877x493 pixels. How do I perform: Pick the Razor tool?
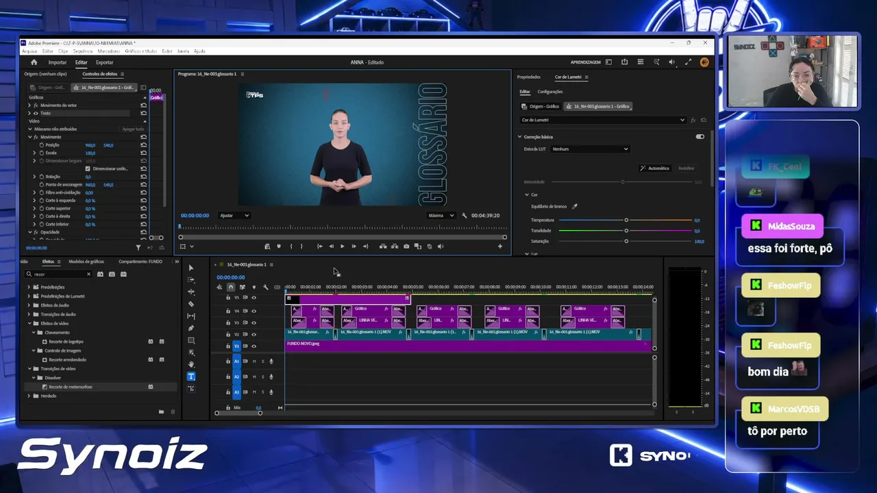pyautogui.click(x=191, y=304)
